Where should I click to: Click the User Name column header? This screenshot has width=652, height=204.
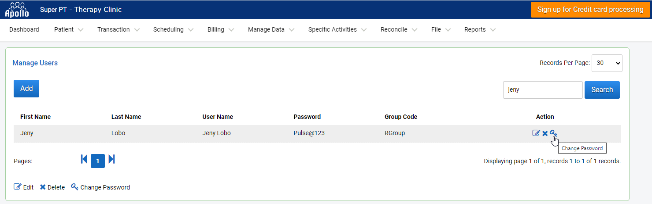(218, 117)
